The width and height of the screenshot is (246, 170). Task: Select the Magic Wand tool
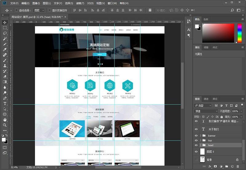point(5,39)
